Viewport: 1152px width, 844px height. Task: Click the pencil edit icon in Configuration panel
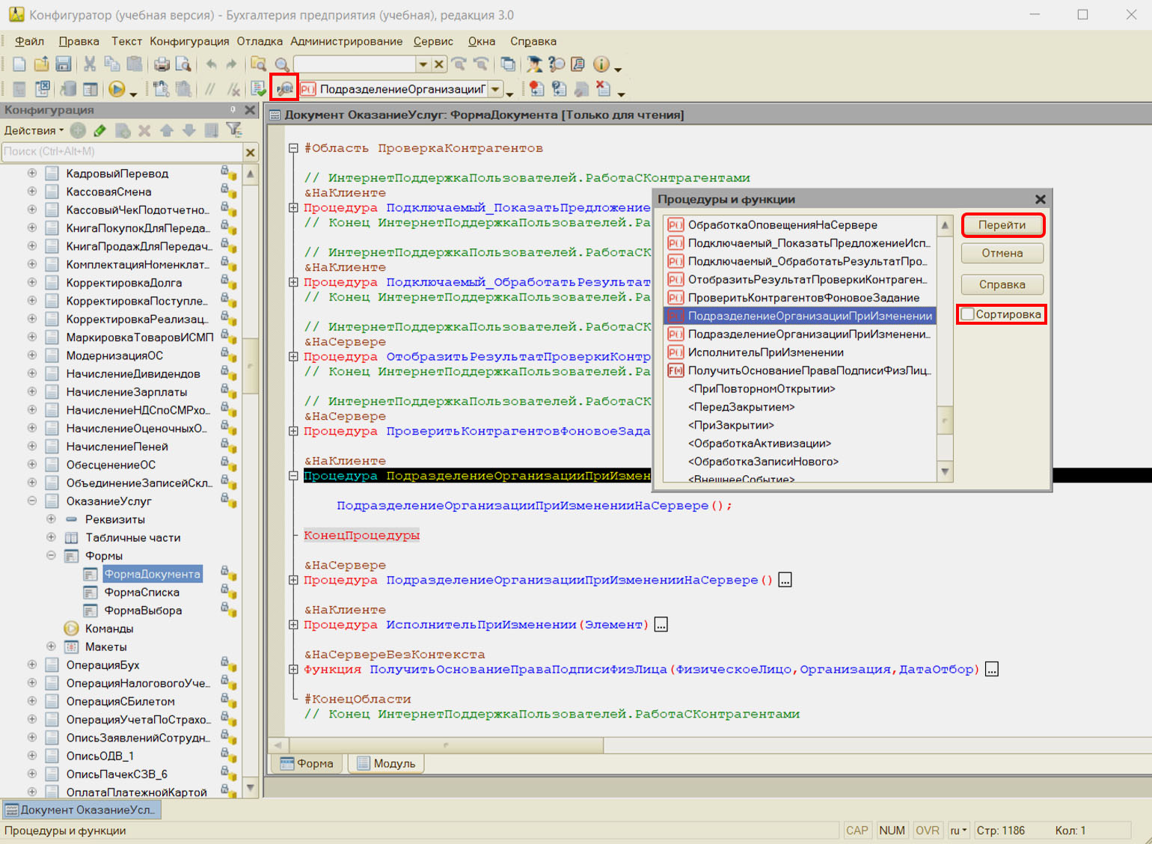[x=99, y=130]
